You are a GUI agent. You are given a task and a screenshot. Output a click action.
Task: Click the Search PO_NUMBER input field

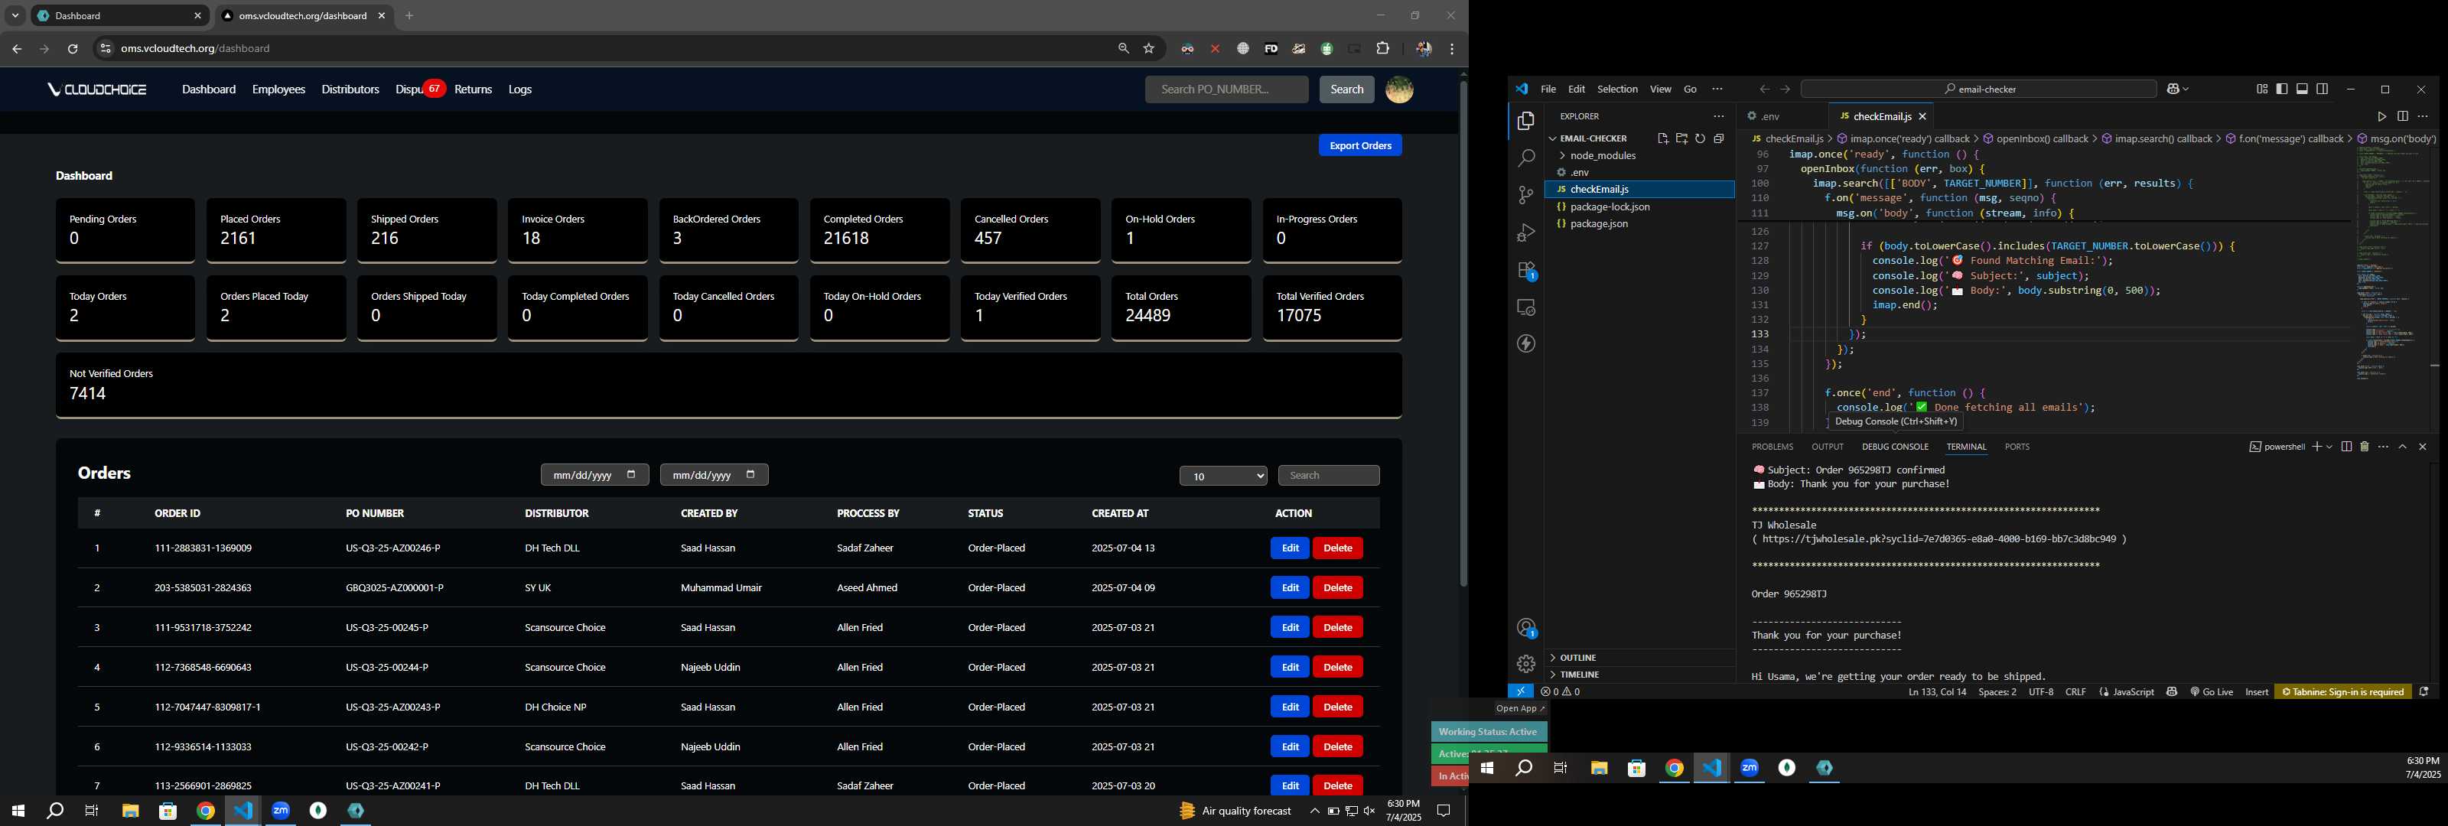[x=1226, y=89]
